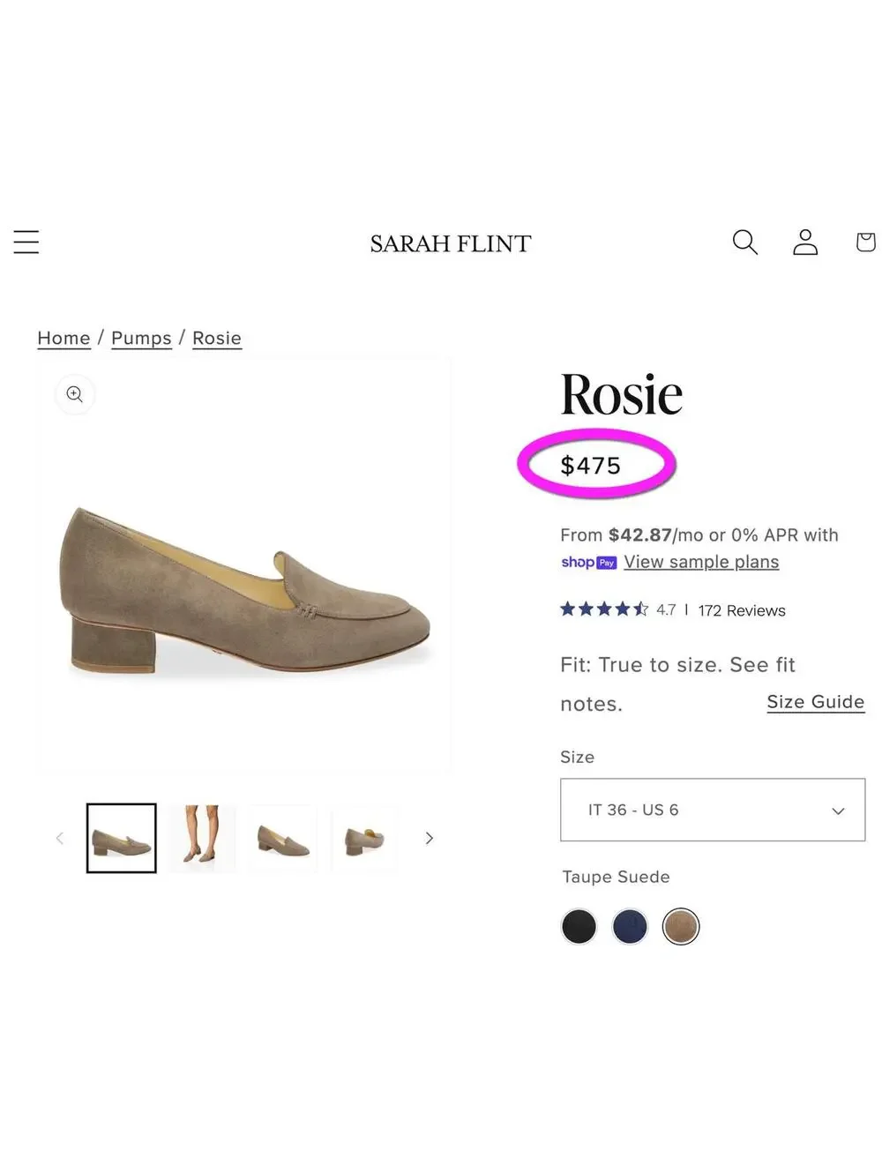Select thumbnail showing model's legs
This screenshot has width=882, height=1173.
click(x=202, y=838)
